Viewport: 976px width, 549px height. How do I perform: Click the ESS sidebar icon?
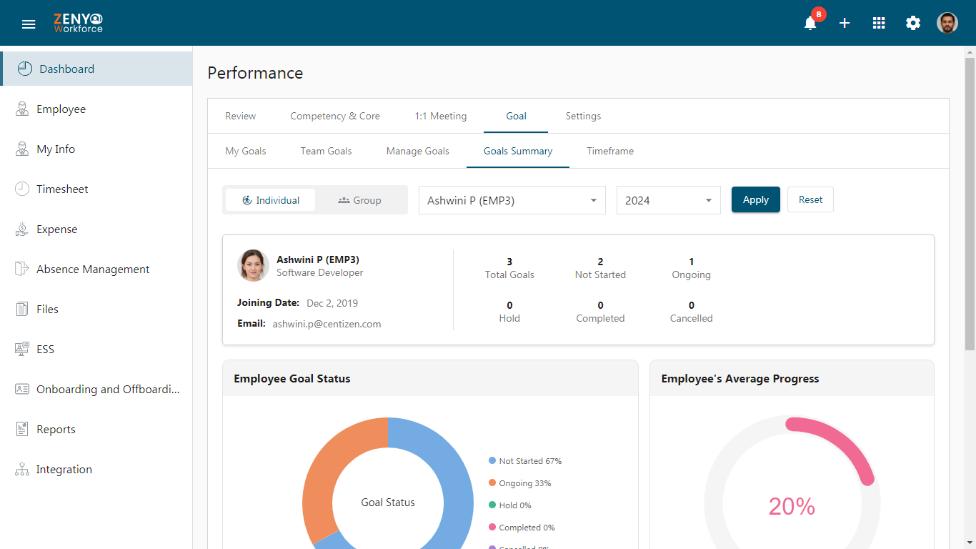point(22,349)
